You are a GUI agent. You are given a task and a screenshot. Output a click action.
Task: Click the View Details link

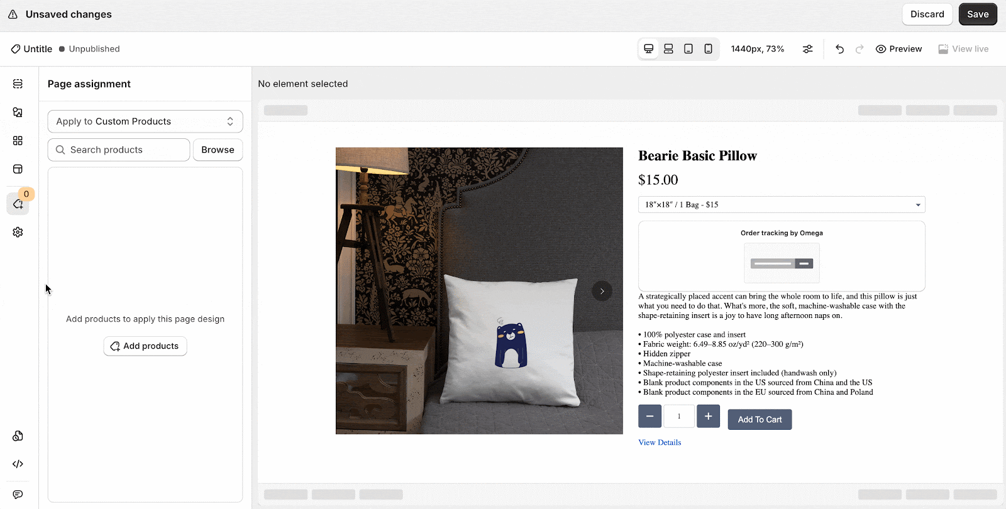pyautogui.click(x=660, y=442)
